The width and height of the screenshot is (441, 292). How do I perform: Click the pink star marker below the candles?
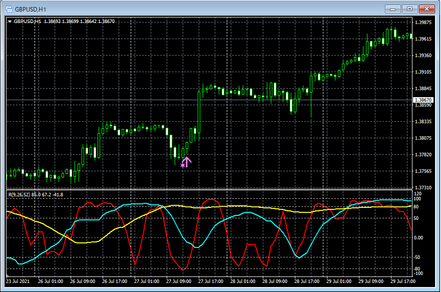click(182, 165)
